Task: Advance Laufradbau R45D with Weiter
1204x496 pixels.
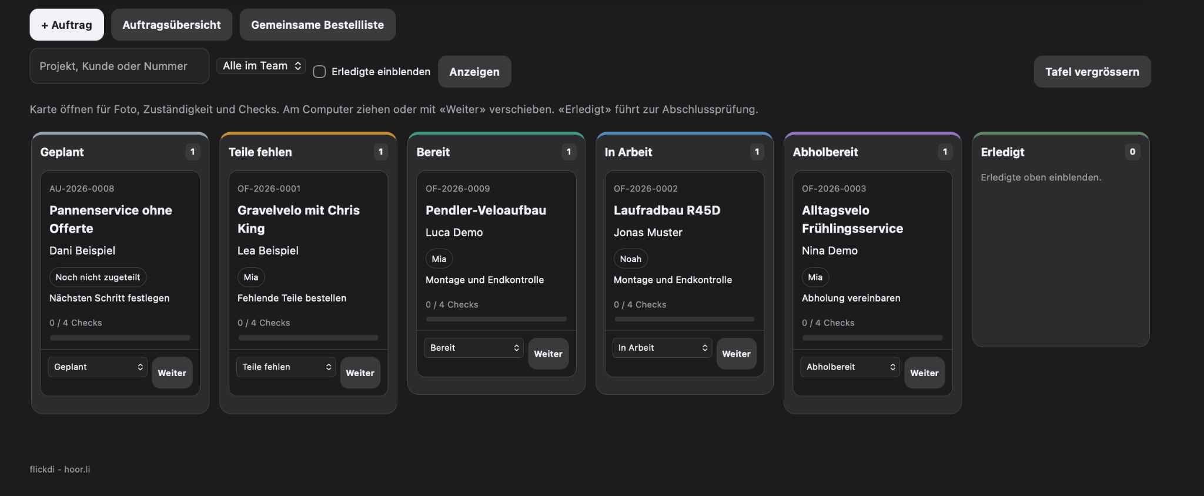Action: (x=737, y=354)
